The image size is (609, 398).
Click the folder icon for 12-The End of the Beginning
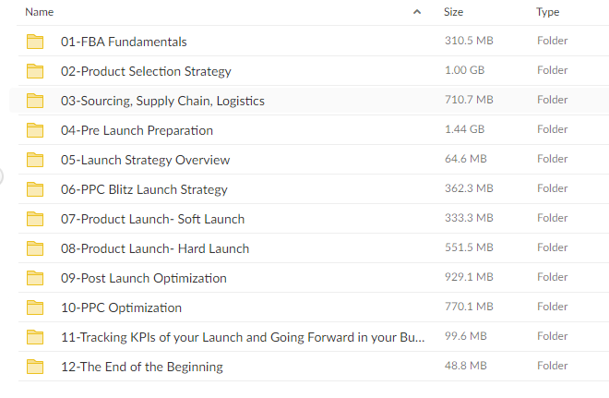coord(35,367)
